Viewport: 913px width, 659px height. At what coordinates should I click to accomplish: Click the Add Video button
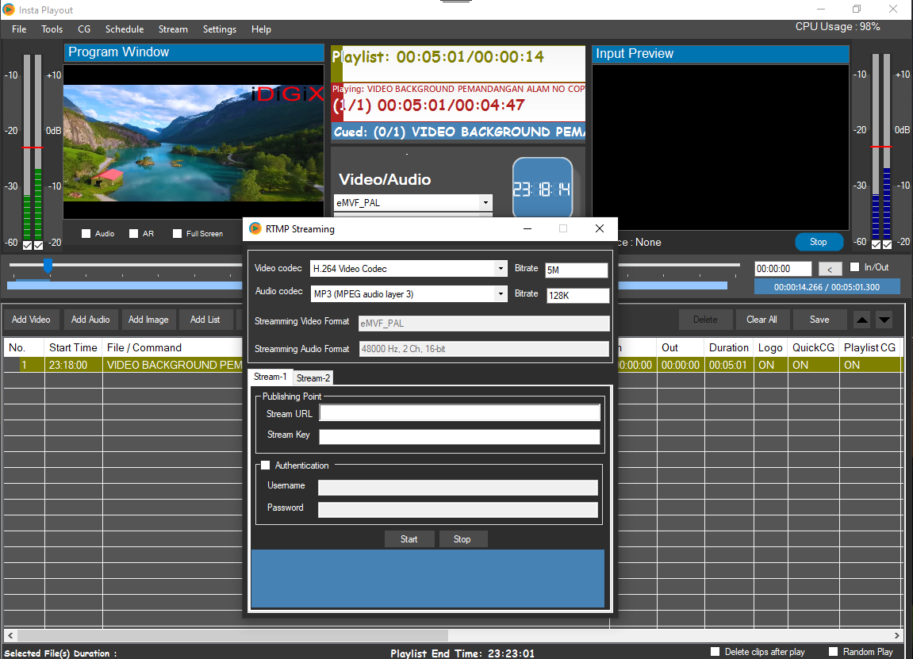click(31, 320)
